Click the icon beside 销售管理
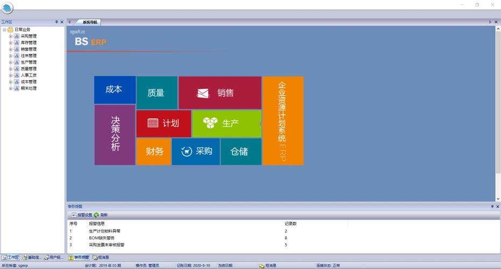 tap(17, 49)
